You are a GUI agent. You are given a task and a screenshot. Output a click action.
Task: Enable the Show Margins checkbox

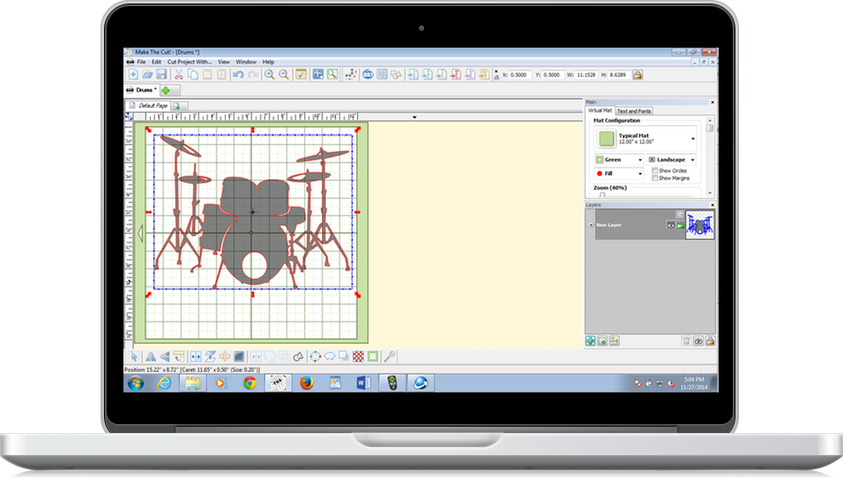pyautogui.click(x=654, y=178)
